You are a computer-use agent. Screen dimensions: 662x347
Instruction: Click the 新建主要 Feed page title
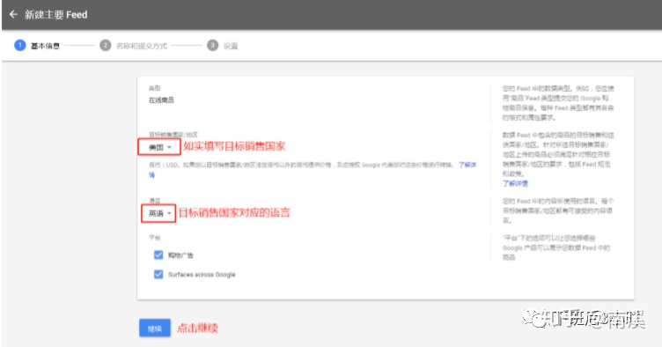(x=55, y=15)
